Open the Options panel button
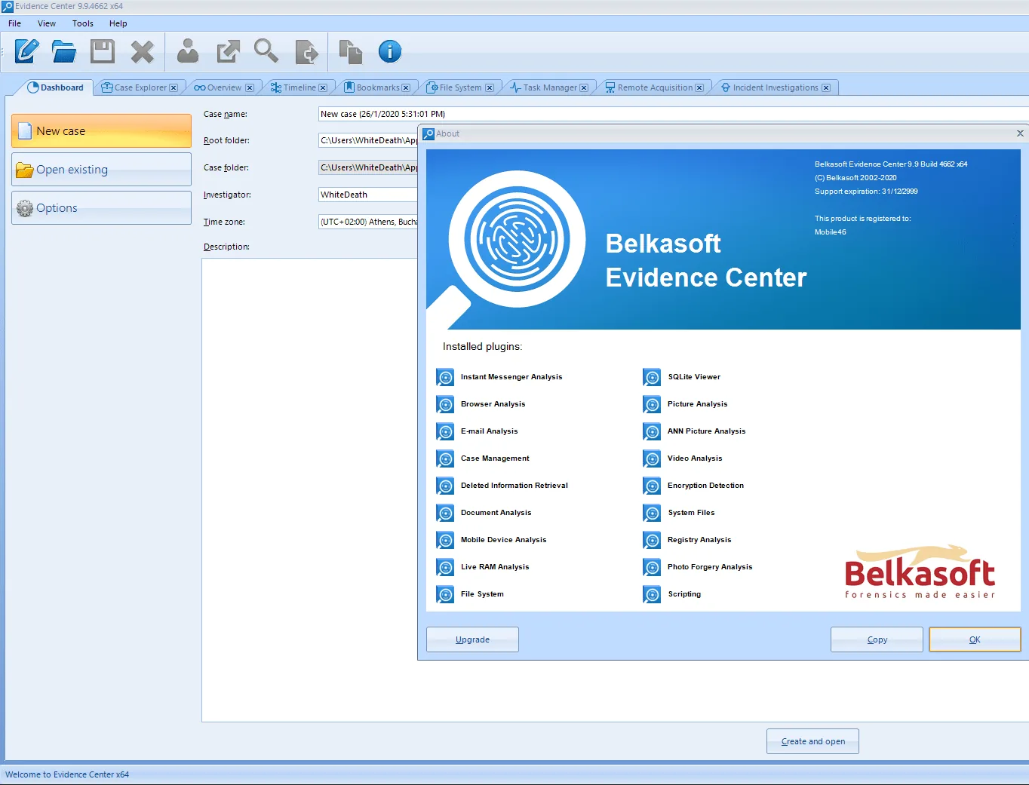This screenshot has height=785, width=1029. tap(101, 208)
